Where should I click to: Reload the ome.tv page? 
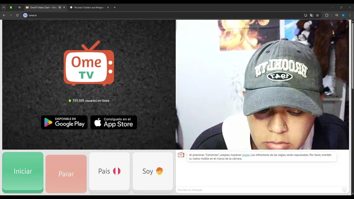point(17,15)
